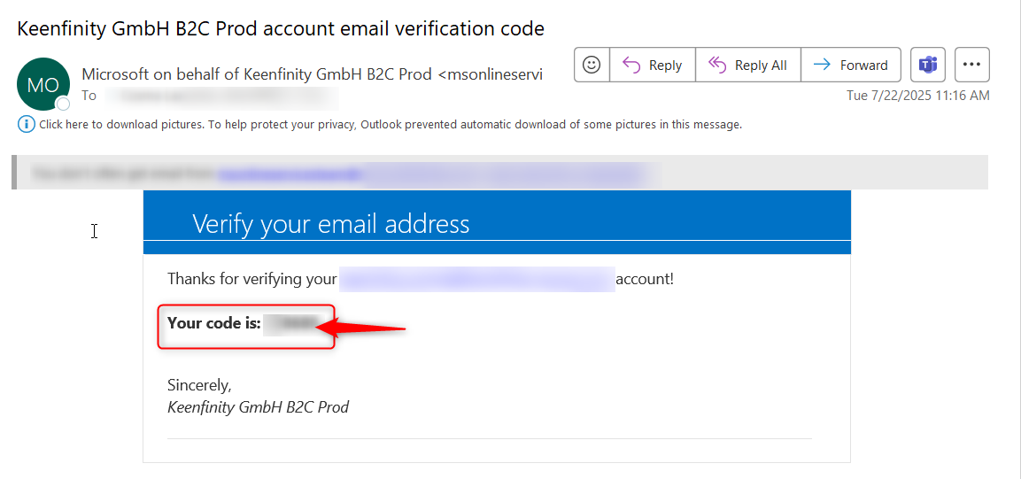Click the Tue 7/22/2025 11:16 AM timestamp

tap(918, 96)
